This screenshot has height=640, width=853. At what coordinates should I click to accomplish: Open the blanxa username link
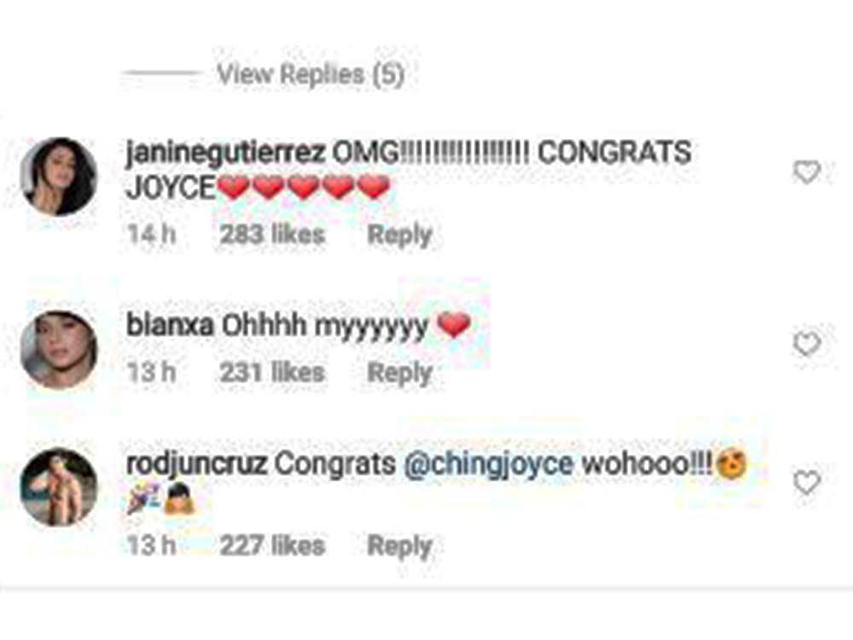[170, 325]
